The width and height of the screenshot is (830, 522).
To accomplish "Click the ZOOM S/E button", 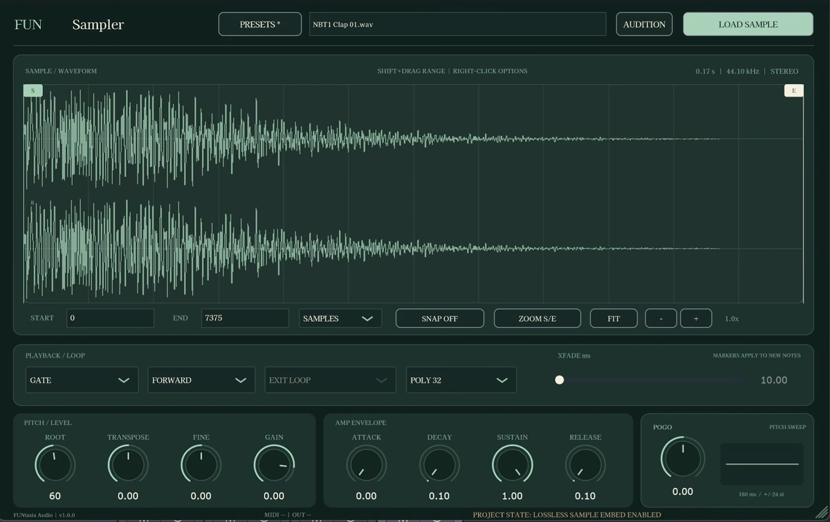I will pyautogui.click(x=537, y=318).
